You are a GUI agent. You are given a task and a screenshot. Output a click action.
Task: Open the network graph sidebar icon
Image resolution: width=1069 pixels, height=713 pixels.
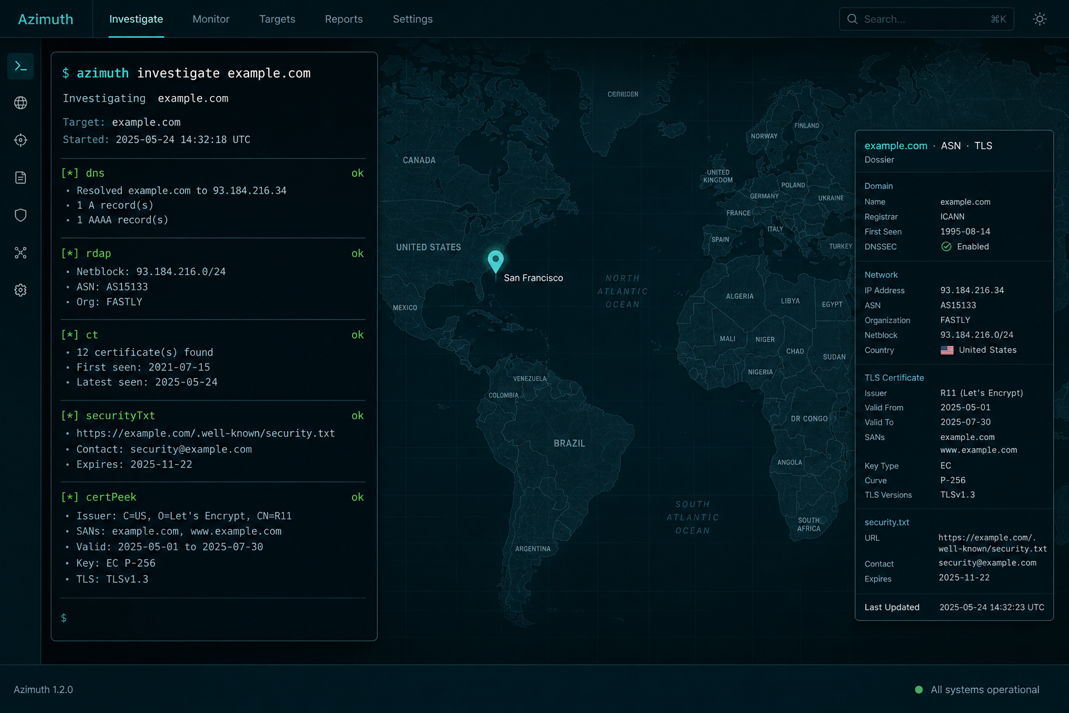[x=21, y=253]
